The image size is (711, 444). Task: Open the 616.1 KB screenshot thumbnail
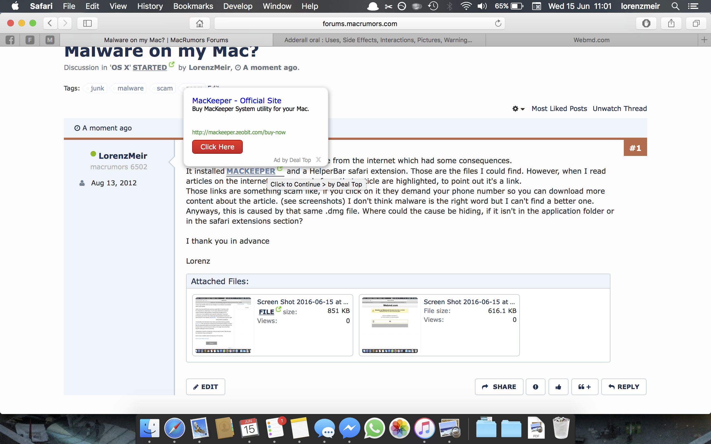[390, 325]
